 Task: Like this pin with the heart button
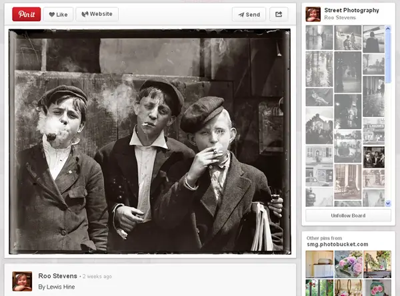tap(58, 14)
